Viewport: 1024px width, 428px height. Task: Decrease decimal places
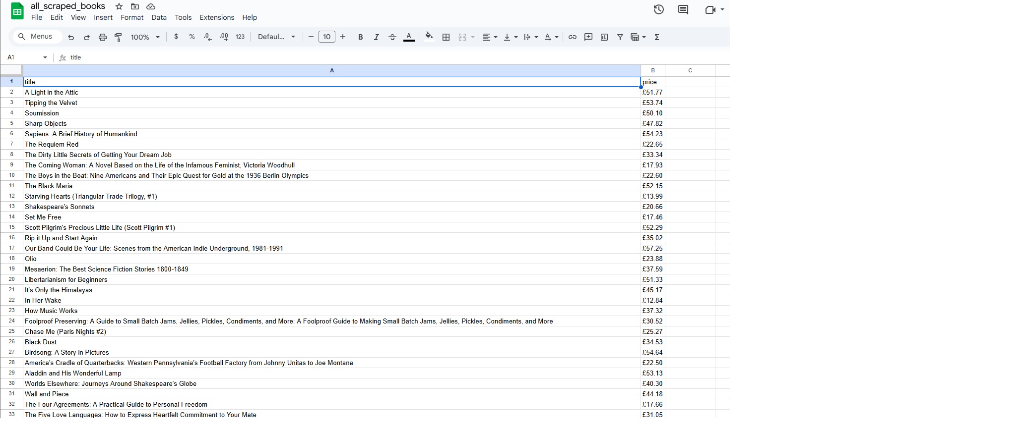point(208,37)
